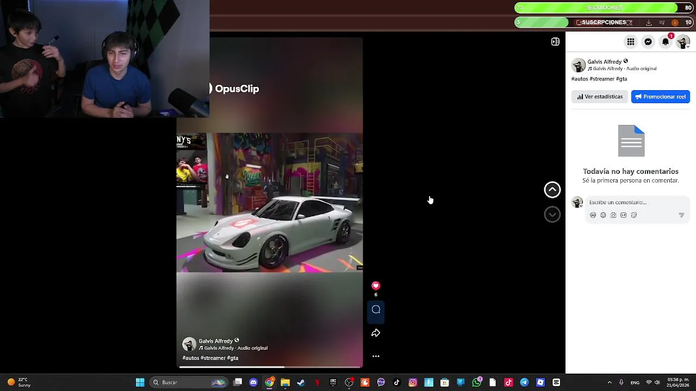The height and width of the screenshot is (391, 696).
Task: Insert an avatar sticker in comment
Action: pos(593,215)
